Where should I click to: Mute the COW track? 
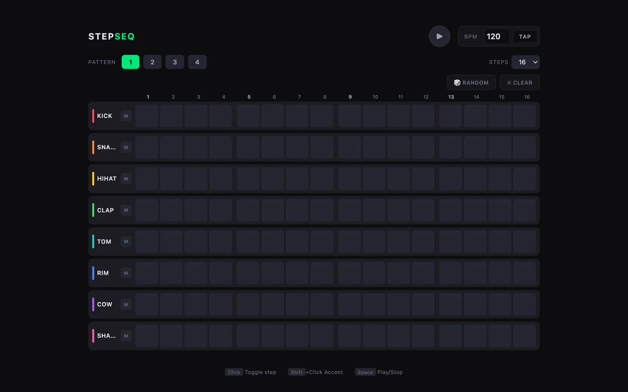(126, 304)
